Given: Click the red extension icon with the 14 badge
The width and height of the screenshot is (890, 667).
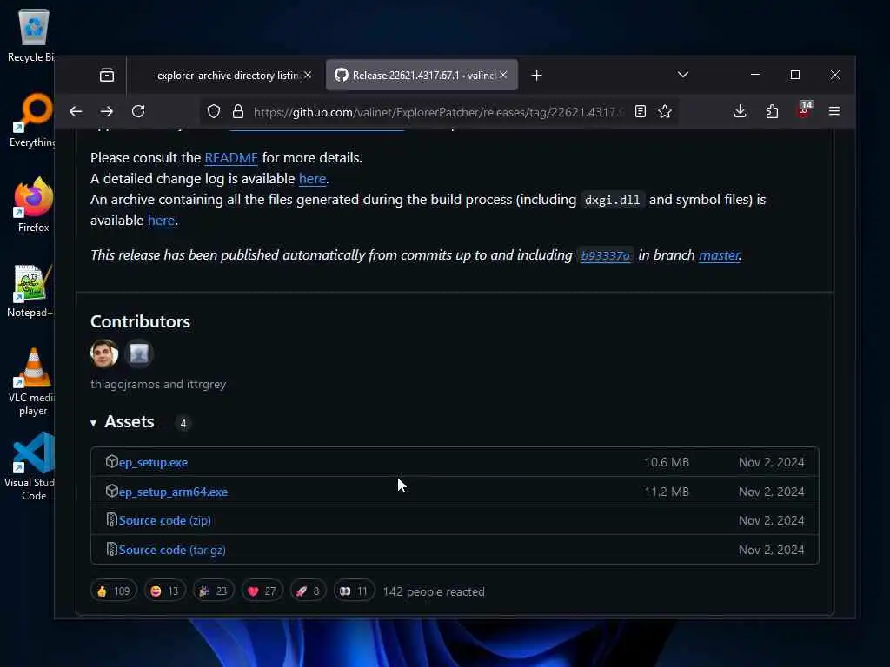Looking at the screenshot, I should 804,109.
